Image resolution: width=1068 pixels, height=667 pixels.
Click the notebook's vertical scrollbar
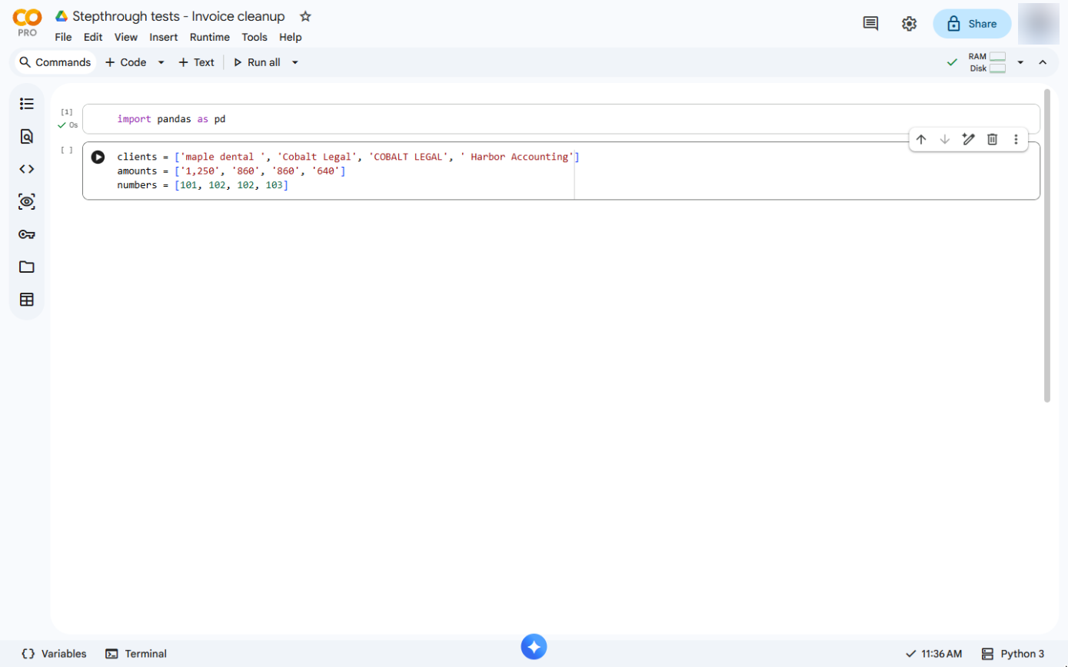(1046, 245)
